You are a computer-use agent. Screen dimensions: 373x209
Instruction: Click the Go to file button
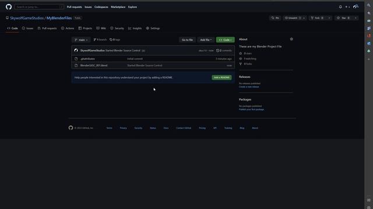click(187, 40)
